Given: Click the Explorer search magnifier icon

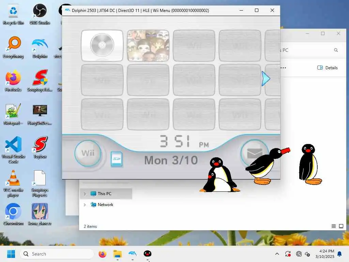Looking at the screenshot, I should (336, 50).
